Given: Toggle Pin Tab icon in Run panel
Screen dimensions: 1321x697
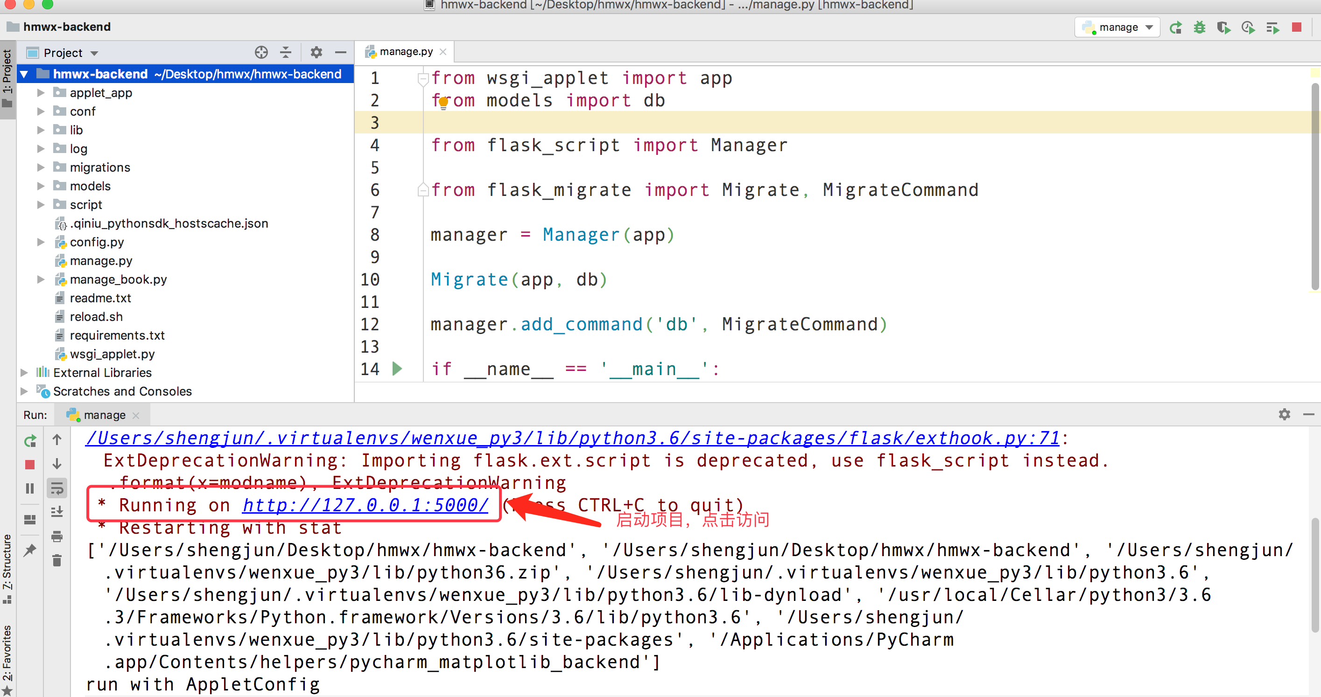Looking at the screenshot, I should point(30,550).
